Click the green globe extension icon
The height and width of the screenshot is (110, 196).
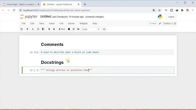pyautogui.click(x=177, y=10)
